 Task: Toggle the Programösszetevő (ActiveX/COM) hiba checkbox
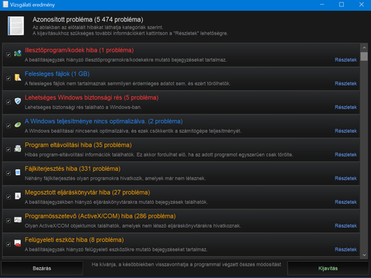click(9, 221)
